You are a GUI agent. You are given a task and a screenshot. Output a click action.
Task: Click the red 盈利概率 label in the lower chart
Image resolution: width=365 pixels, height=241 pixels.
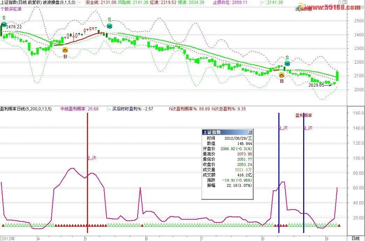pyautogui.click(x=304, y=115)
